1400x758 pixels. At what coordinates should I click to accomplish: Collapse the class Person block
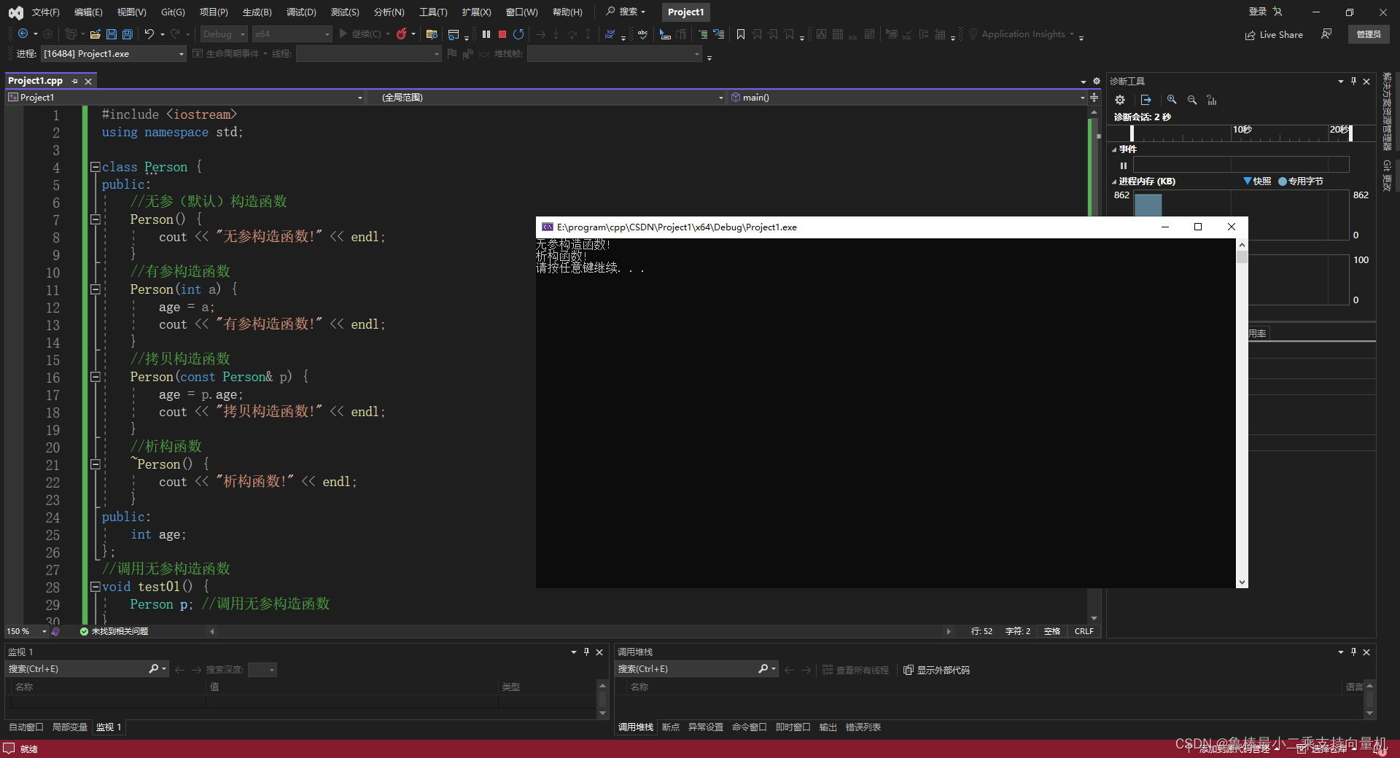[x=95, y=167]
